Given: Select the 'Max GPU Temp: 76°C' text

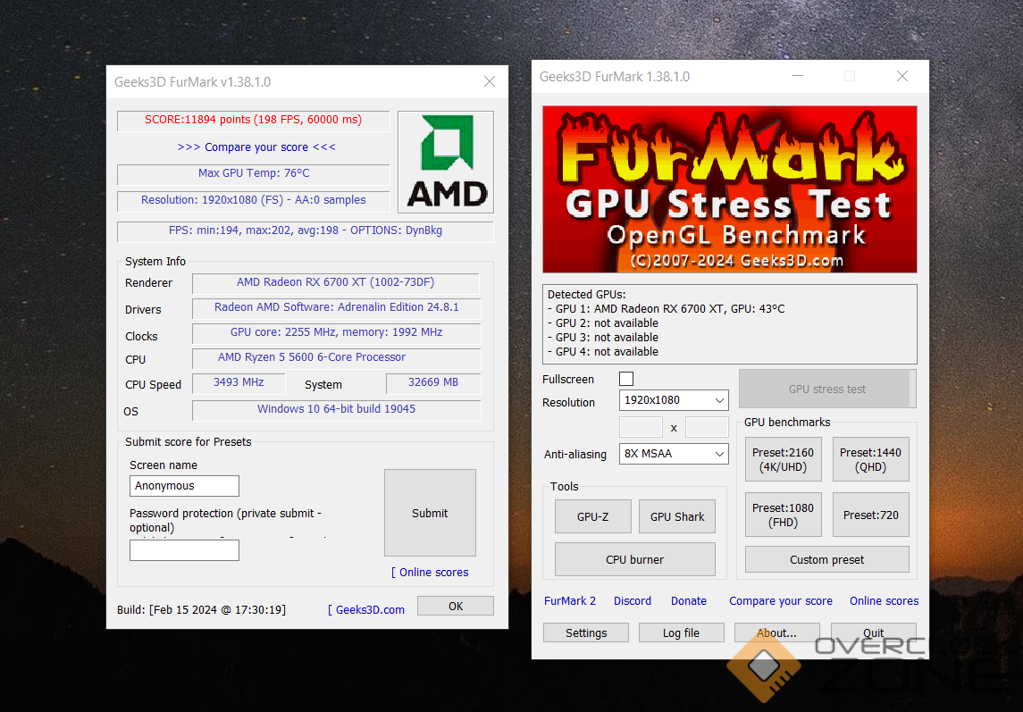Looking at the screenshot, I should [254, 173].
